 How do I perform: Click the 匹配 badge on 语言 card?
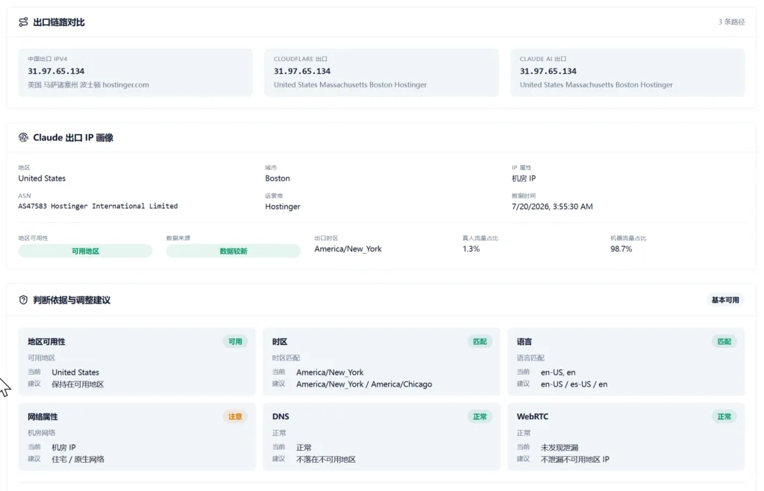(724, 342)
